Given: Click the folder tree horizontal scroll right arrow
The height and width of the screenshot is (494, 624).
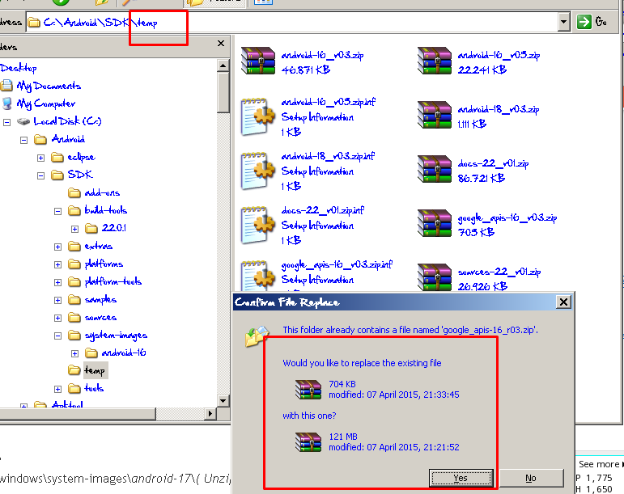Looking at the screenshot, I should pyautogui.click(x=210, y=414).
